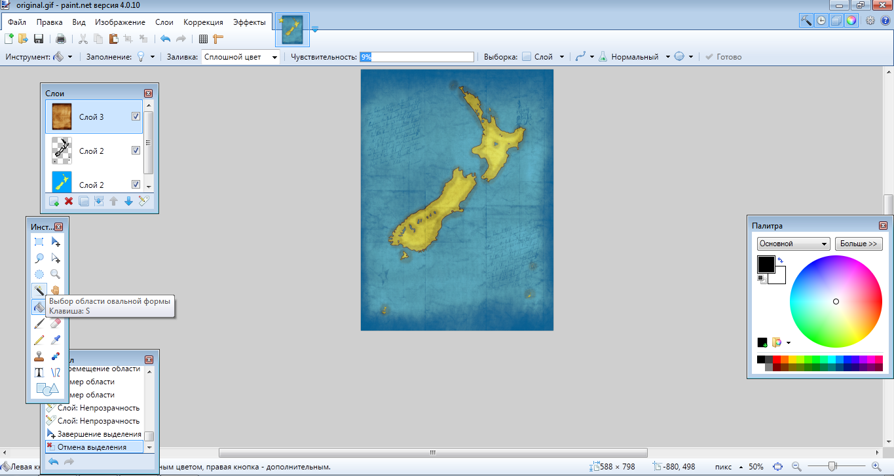This screenshot has width=894, height=476.
Task: Delete layer using red X icon
Action: point(68,201)
